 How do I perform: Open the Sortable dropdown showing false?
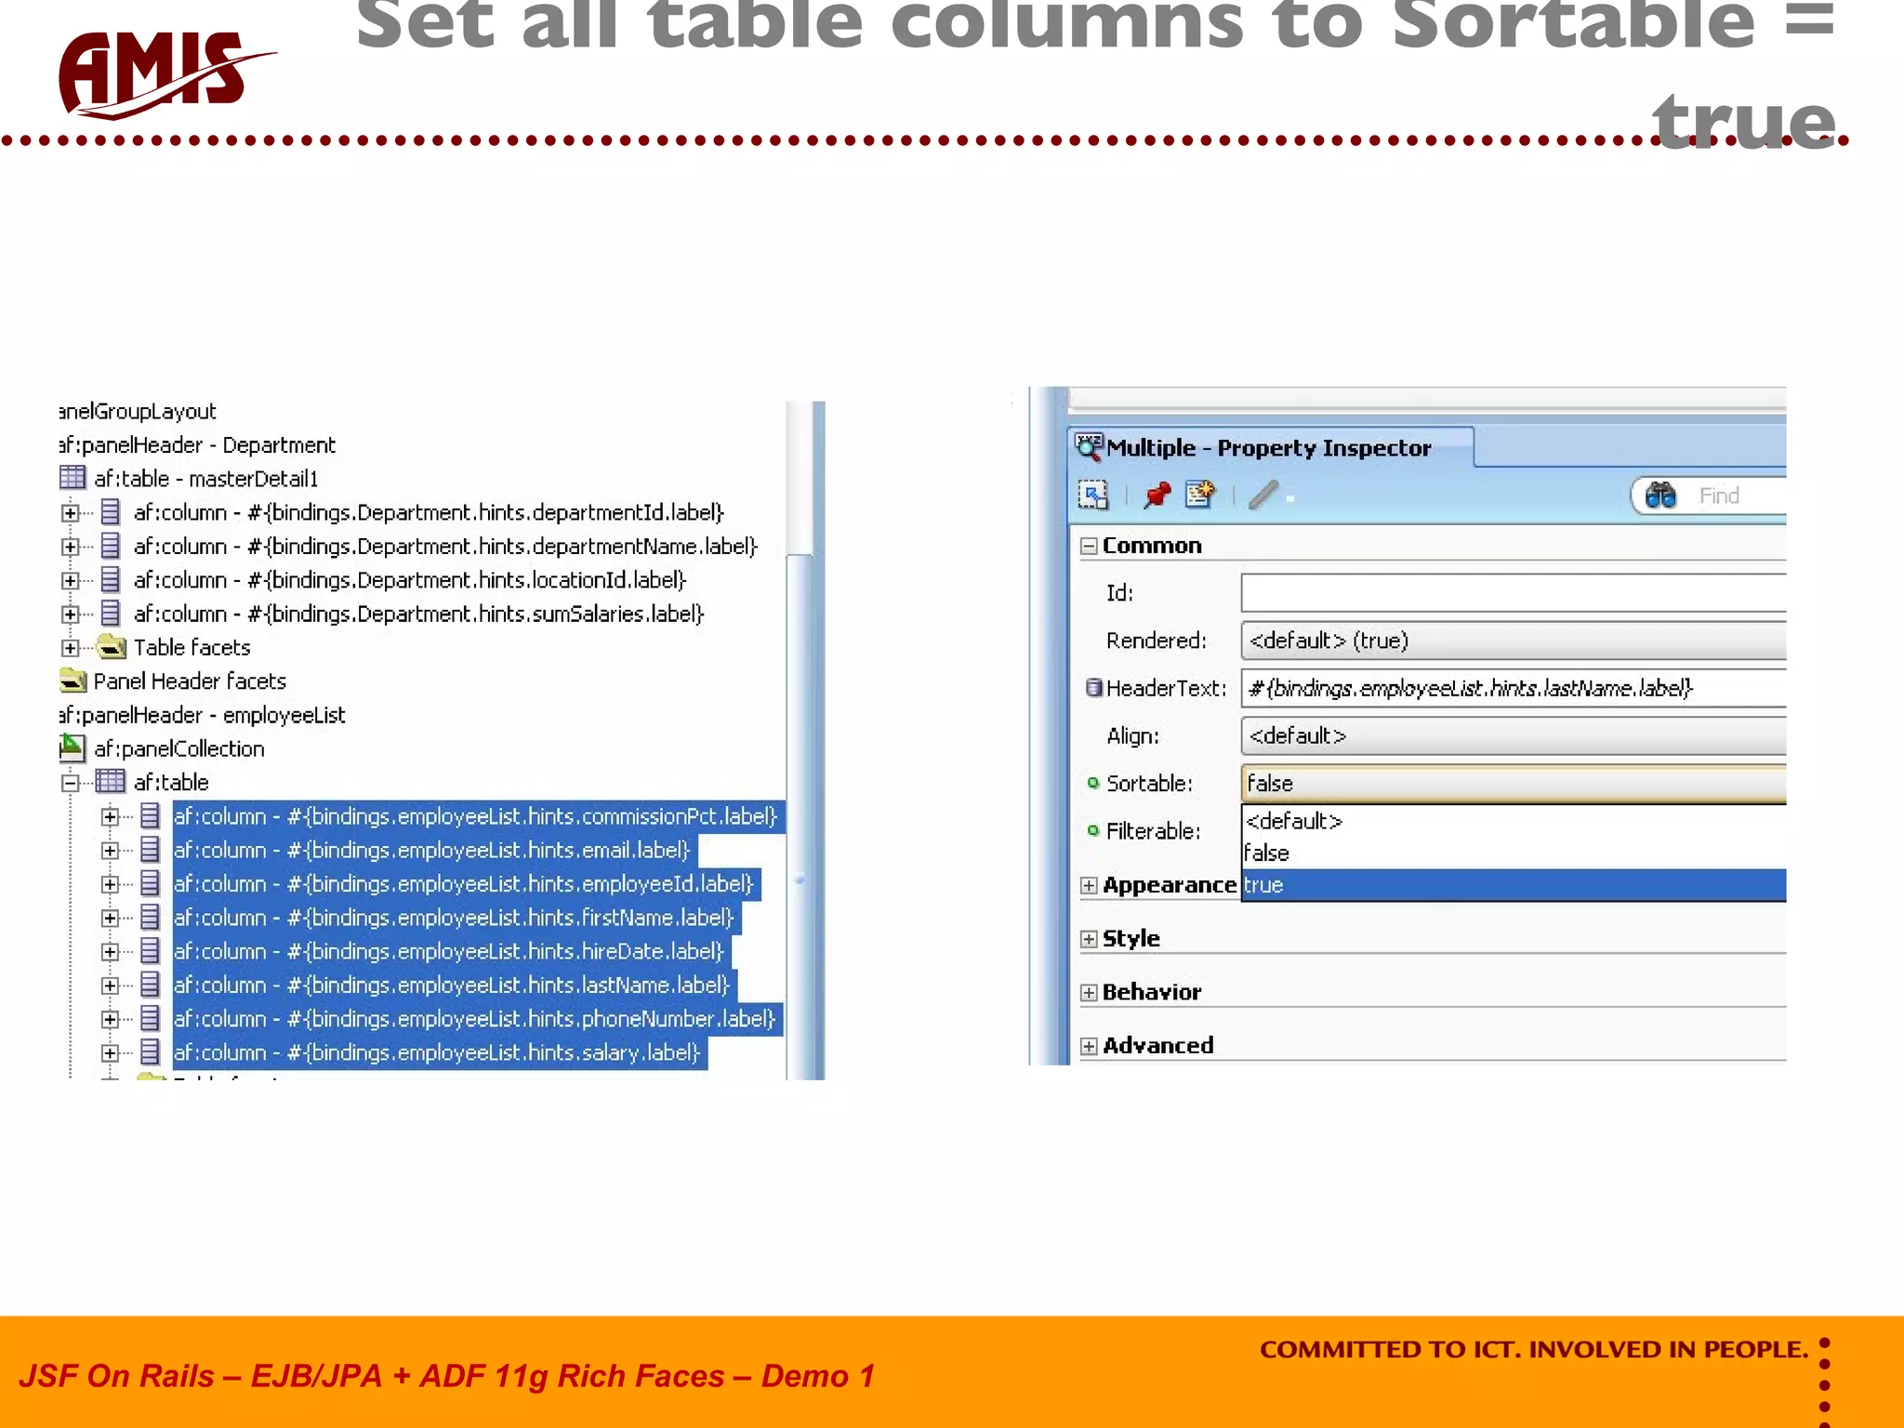(1514, 783)
